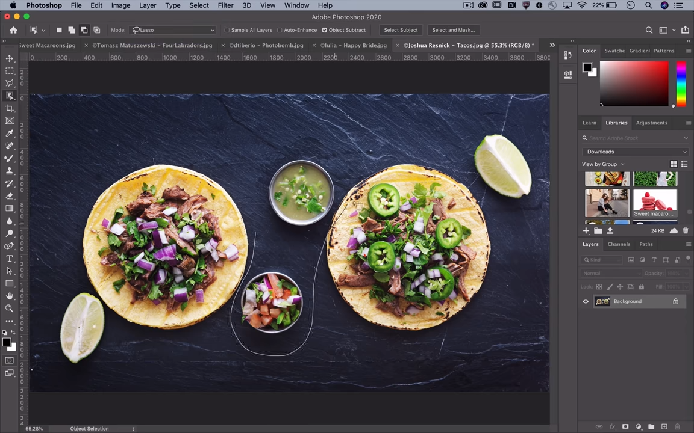Enable Sample All Layers checkbox
This screenshot has height=433, width=694.
(x=227, y=30)
